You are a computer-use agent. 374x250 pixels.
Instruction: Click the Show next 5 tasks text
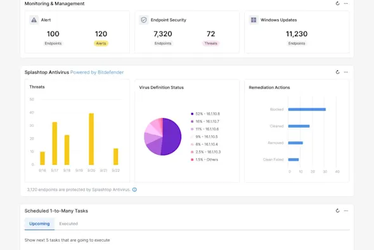(x=67, y=240)
